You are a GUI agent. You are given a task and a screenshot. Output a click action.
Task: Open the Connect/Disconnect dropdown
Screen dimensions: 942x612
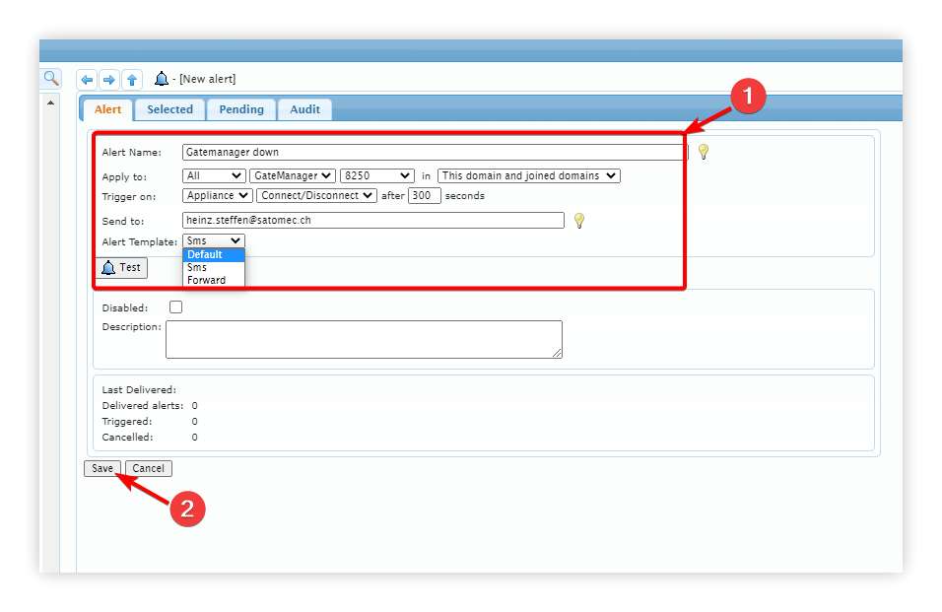pyautogui.click(x=316, y=196)
